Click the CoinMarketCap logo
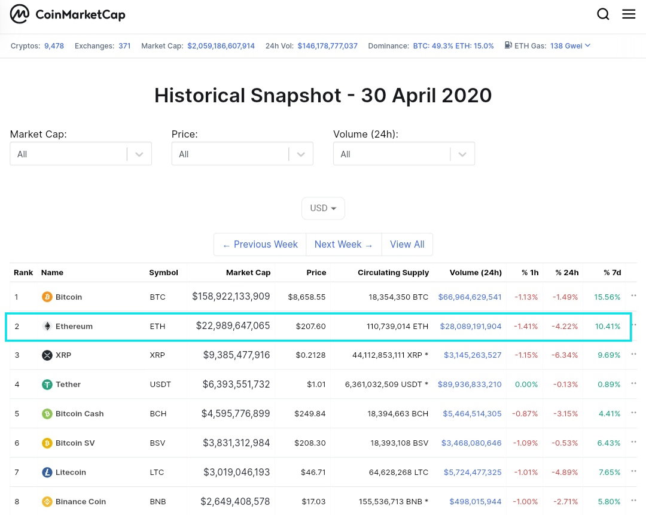 [x=68, y=14]
